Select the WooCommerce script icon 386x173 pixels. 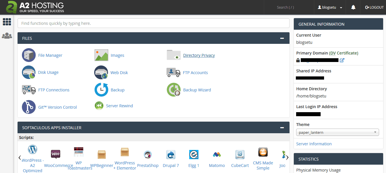coord(56,155)
